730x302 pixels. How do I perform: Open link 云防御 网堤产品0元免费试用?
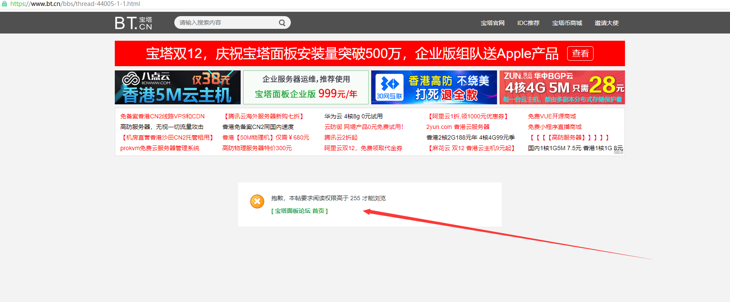pyautogui.click(x=364, y=127)
